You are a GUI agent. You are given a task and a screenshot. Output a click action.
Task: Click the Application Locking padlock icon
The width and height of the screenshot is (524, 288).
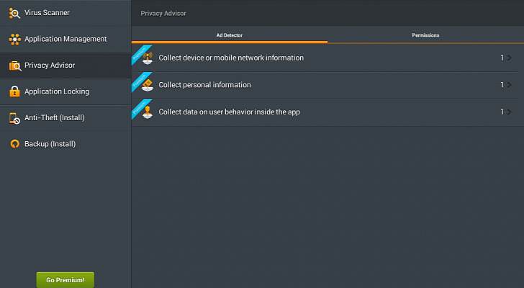coord(14,91)
